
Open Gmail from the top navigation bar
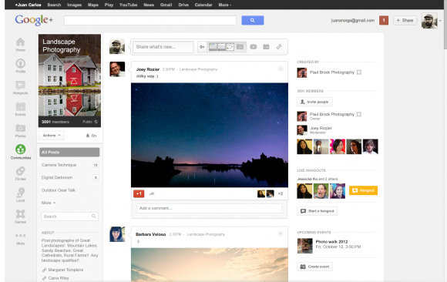(x=166, y=5)
